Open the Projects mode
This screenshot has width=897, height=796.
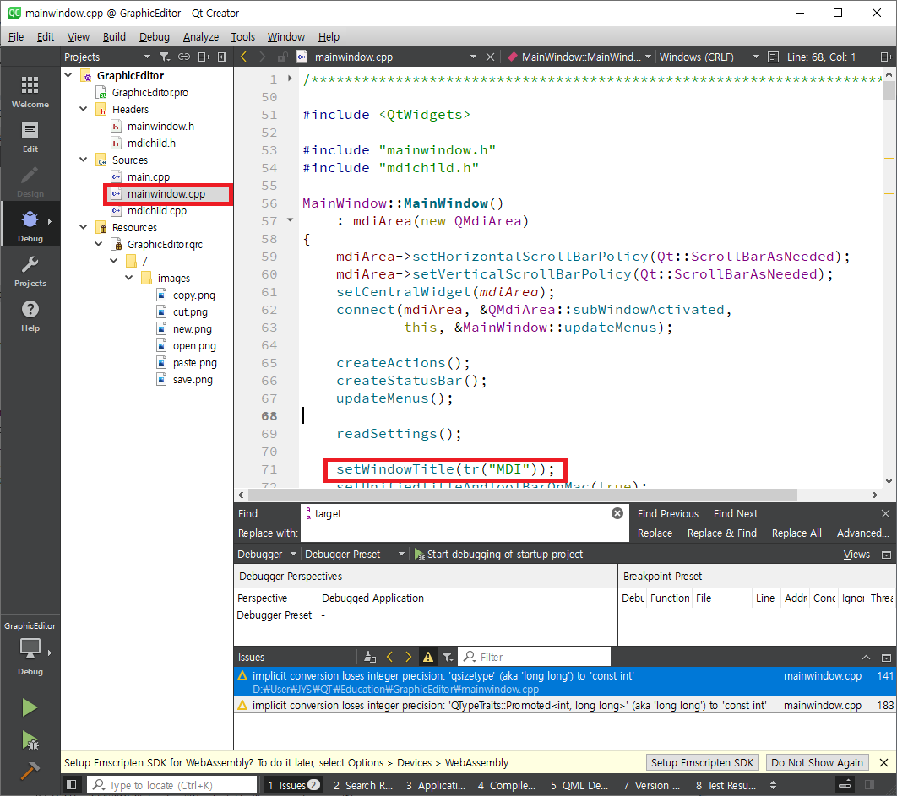tap(30, 270)
